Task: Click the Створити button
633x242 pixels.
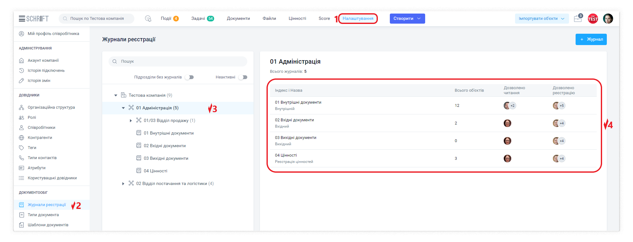Action: (407, 19)
